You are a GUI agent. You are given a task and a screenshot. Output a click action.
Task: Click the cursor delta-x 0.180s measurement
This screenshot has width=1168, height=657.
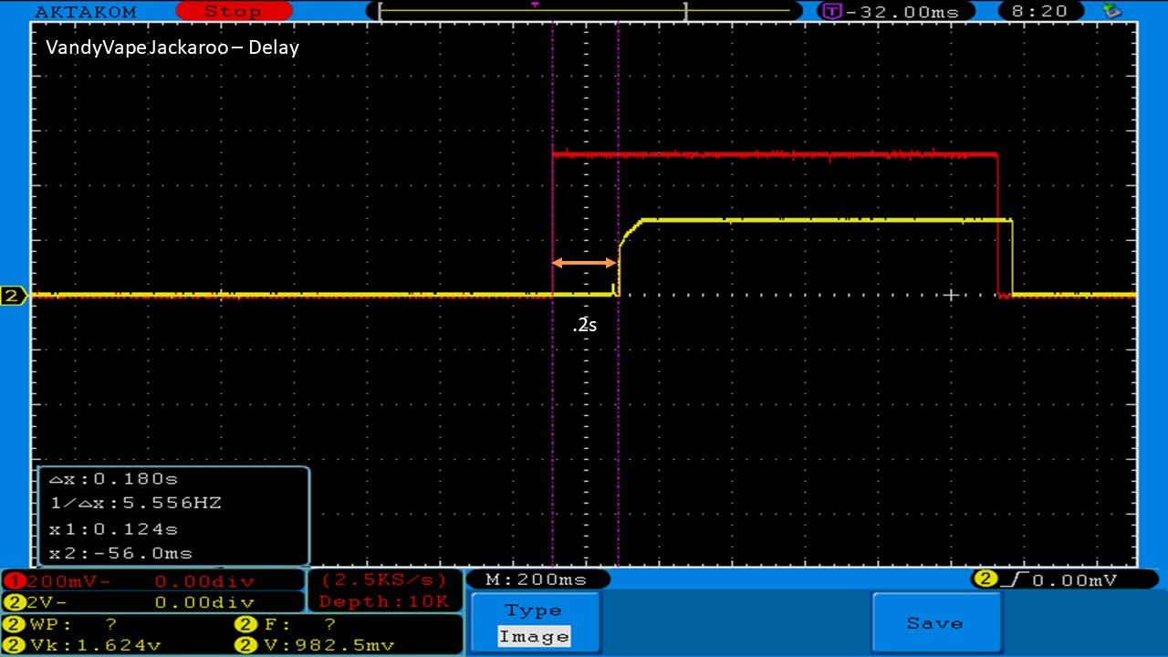click(113, 479)
